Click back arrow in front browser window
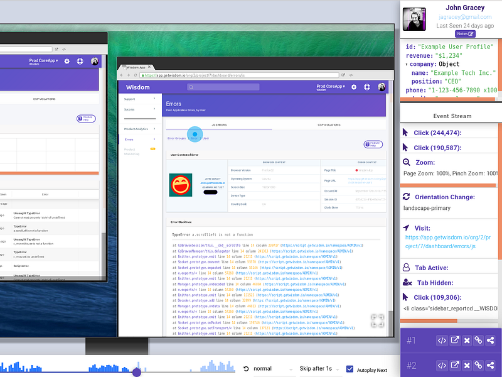The image size is (502, 377). coord(121,75)
